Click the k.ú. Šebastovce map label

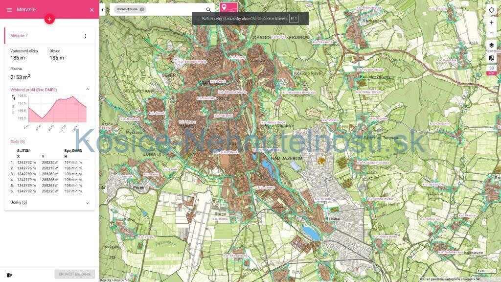pos(235,256)
